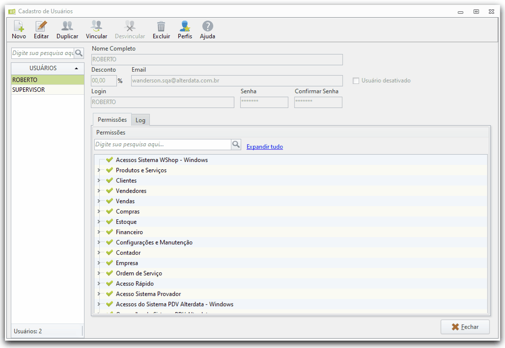The height and width of the screenshot is (348, 505).
Task: Expand the Acesso Sistema Provador node
Action: pyautogui.click(x=99, y=294)
